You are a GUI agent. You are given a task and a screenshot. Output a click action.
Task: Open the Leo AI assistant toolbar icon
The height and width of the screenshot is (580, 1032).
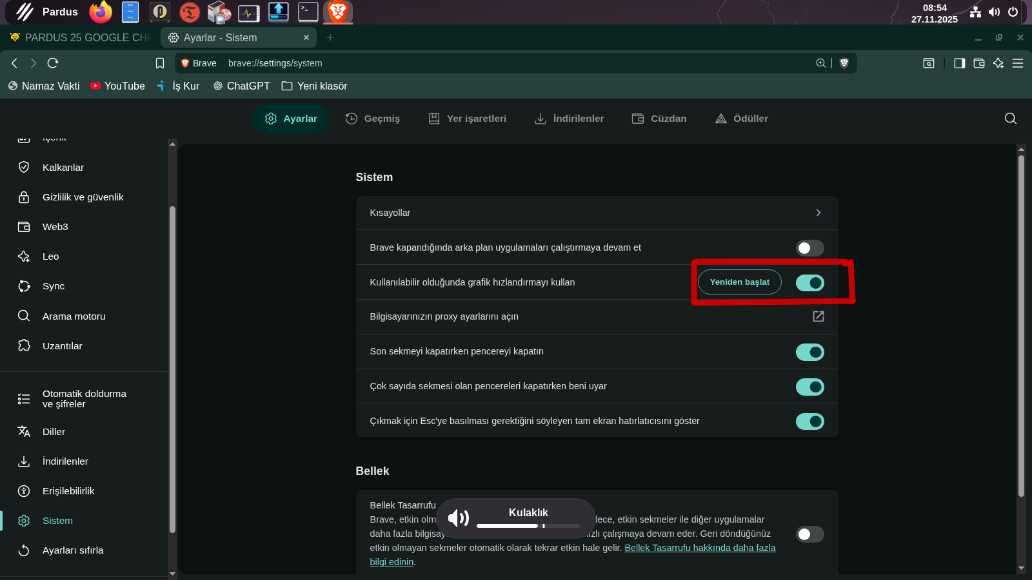(x=998, y=63)
